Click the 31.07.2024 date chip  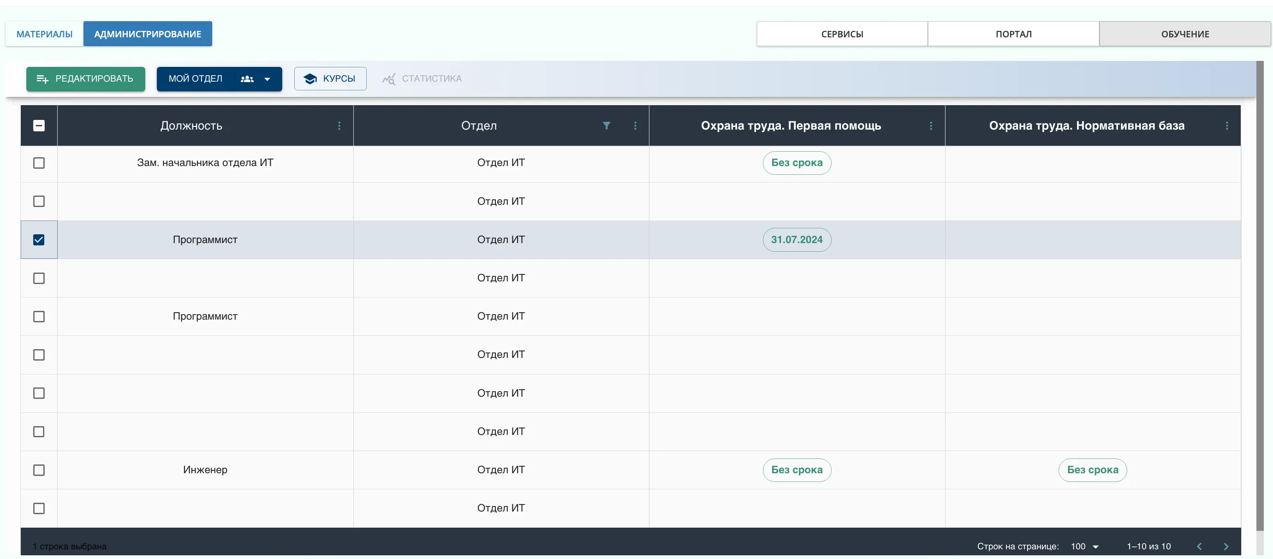point(797,240)
